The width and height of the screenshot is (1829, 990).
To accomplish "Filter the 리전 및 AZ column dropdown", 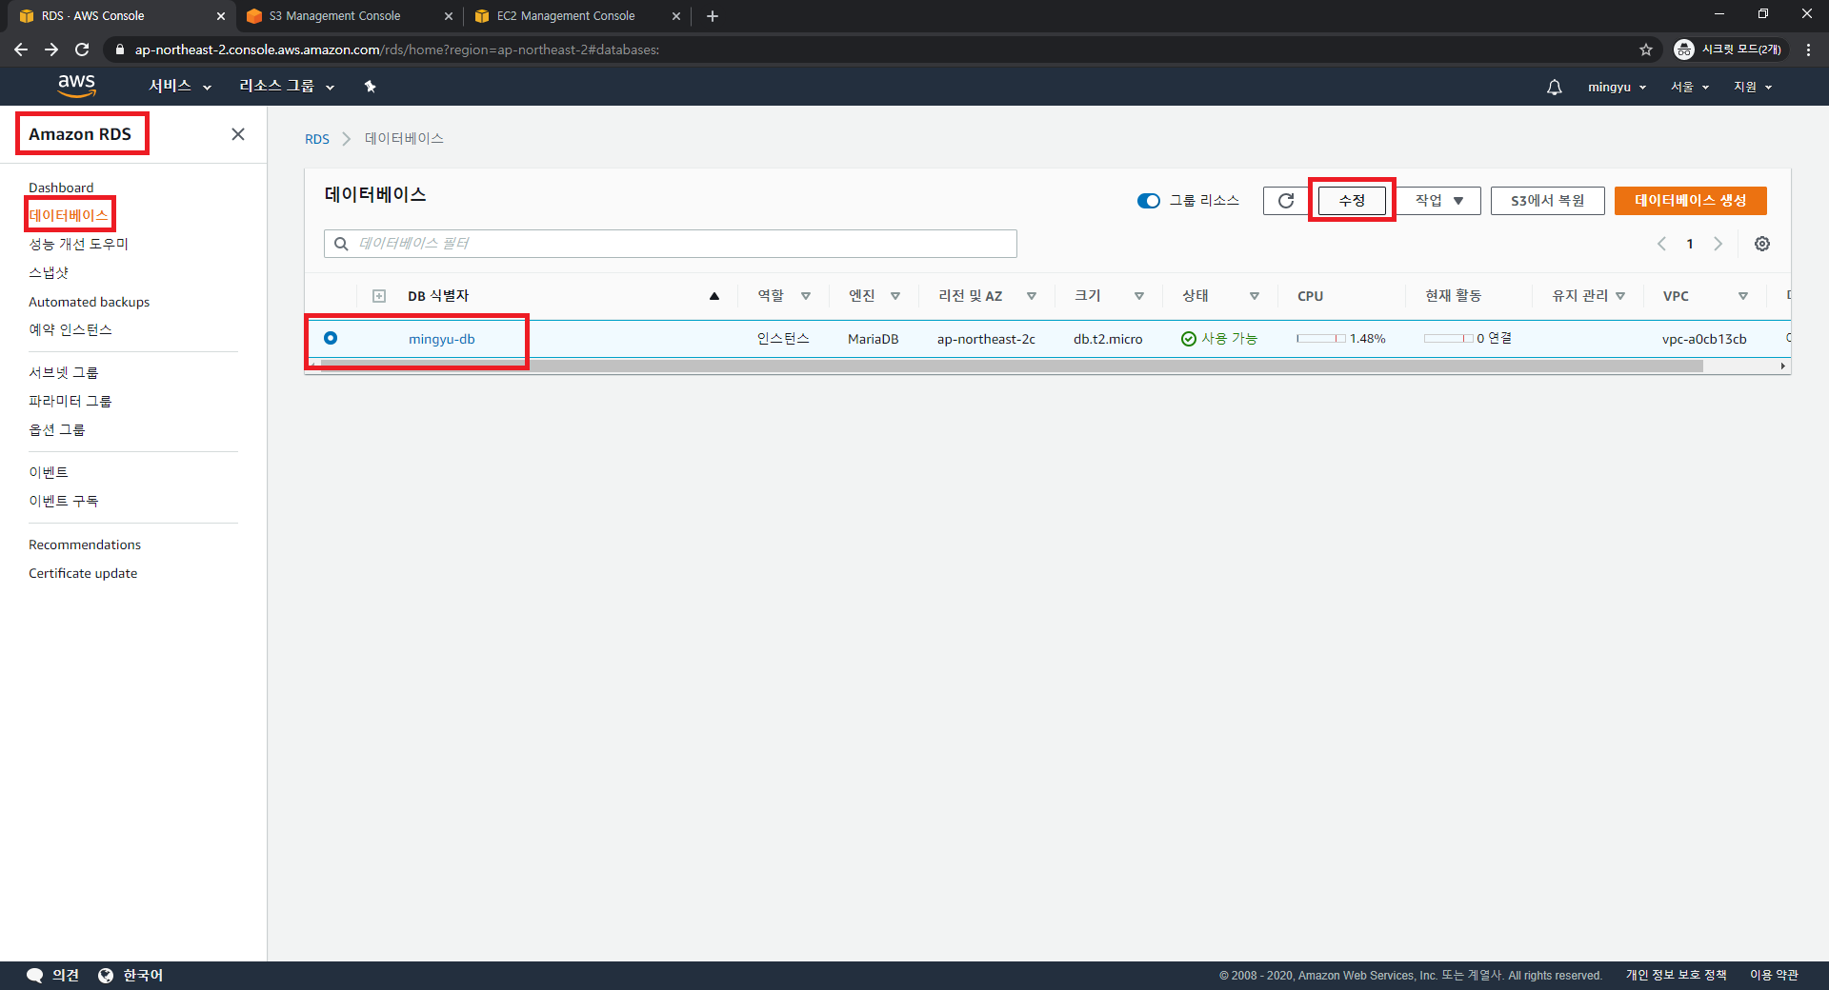I will 1032,296.
